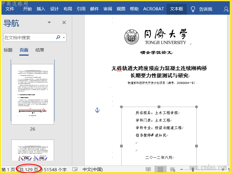Click the line 指导教师 凌知民
The image size is (231, 173).
[151, 135]
